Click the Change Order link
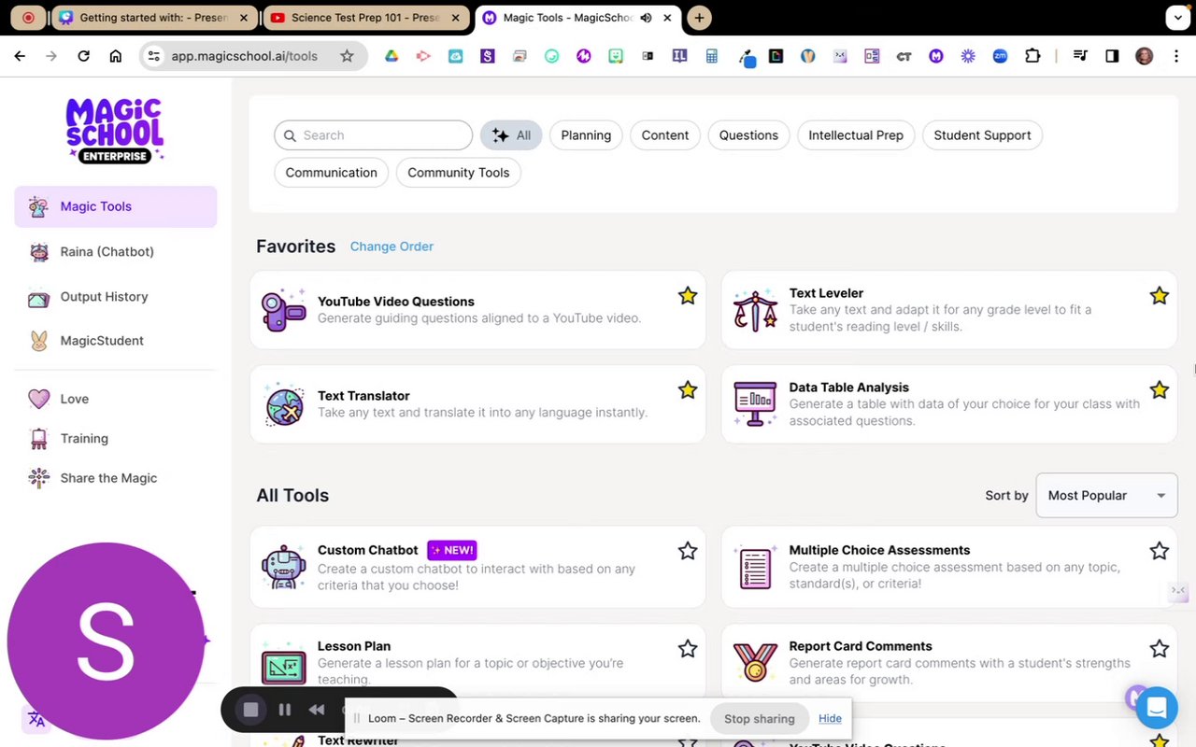Image resolution: width=1196 pixels, height=747 pixels. pos(392,247)
